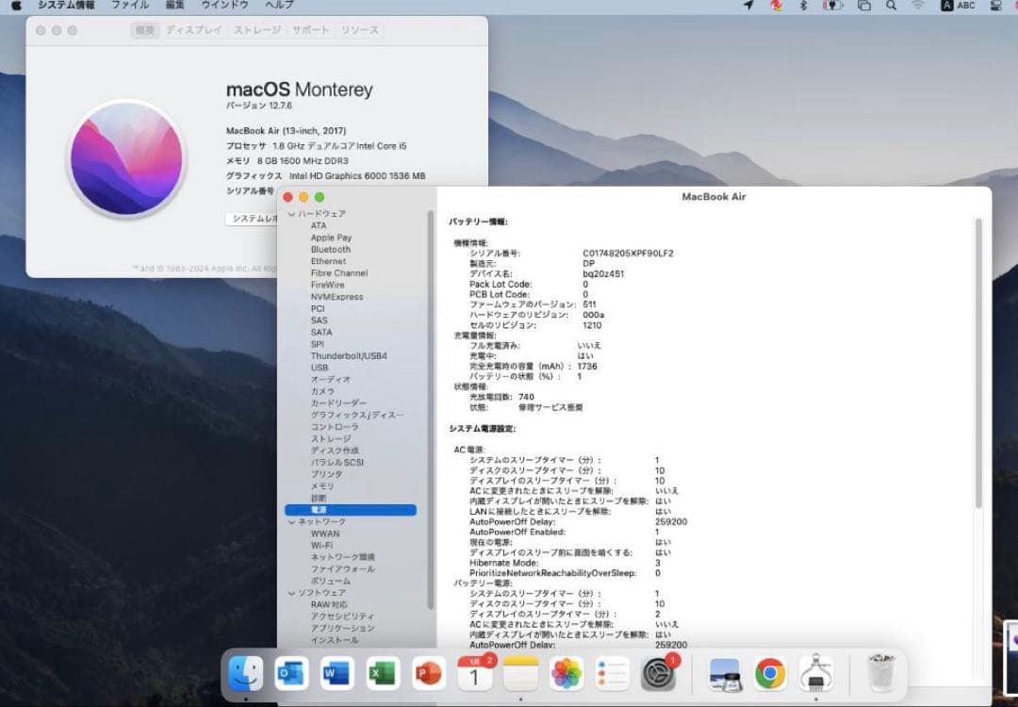Viewport: 1018px width, 707px height.
Task: Click the 修理サービス推奨 status text
Action: coord(550,408)
